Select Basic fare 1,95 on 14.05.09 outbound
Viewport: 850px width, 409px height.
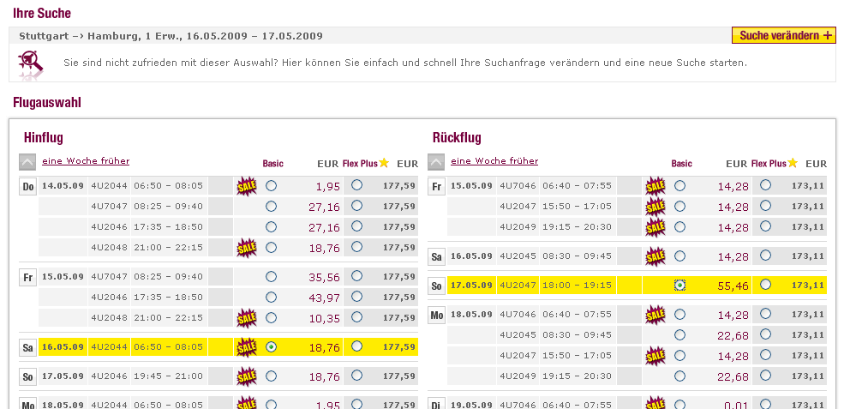(x=272, y=185)
